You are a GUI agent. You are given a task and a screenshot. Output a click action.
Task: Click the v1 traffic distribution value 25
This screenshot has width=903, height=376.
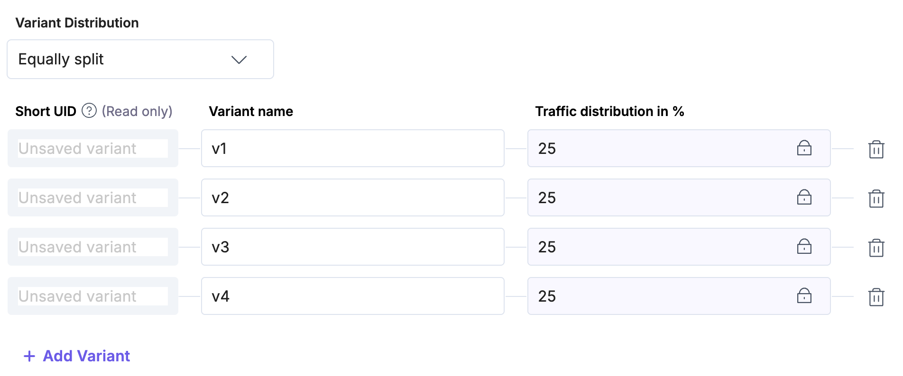[547, 149]
